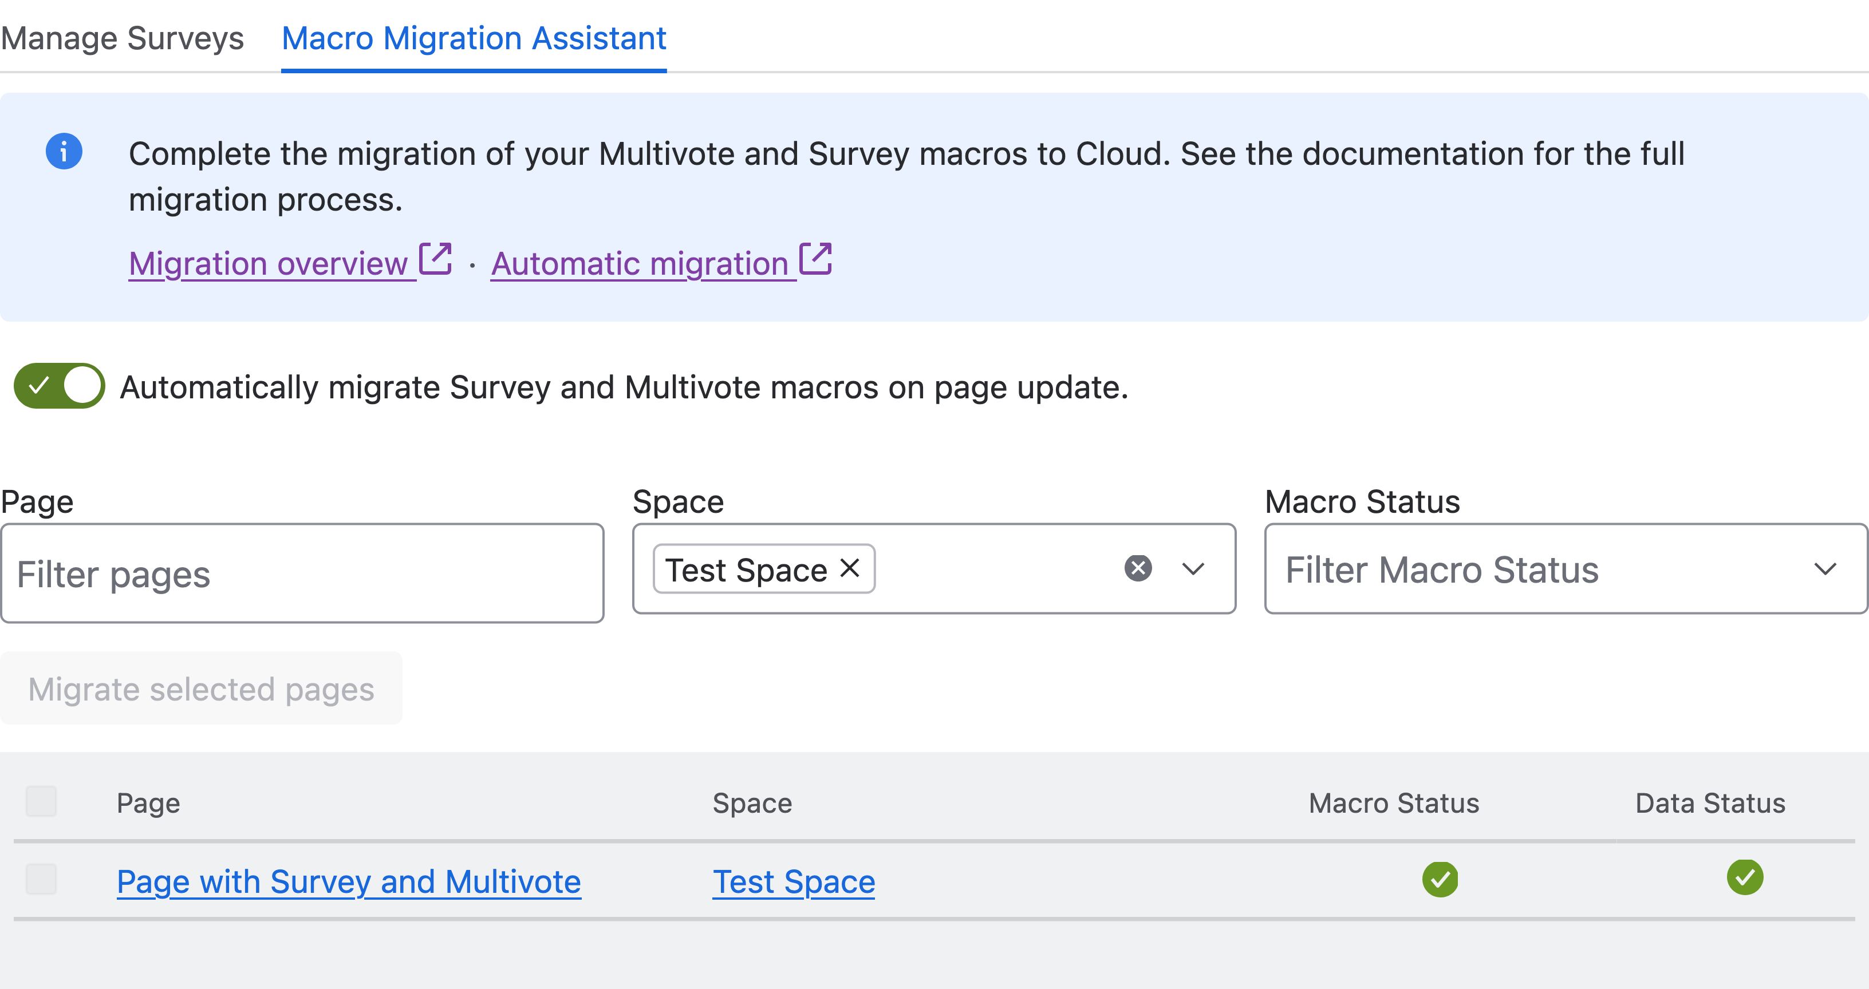Click external-link icon beside Automatic migration
Screen dimensions: 1869x989
pyautogui.click(x=815, y=259)
